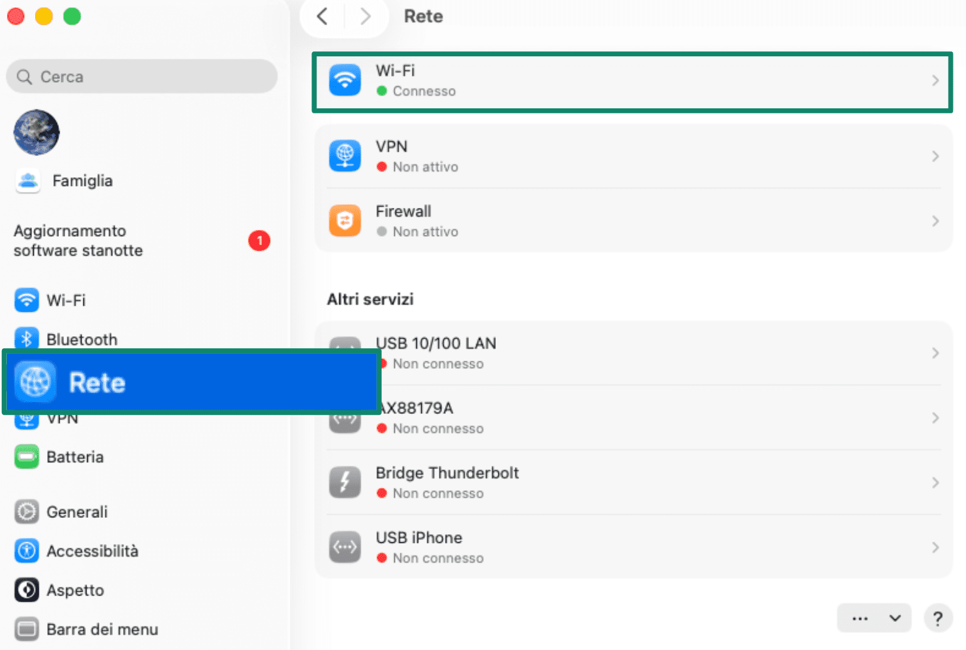This screenshot has height=650, width=966.
Task: Open Bluetooth settings from the sidebar
Action: (x=26, y=339)
